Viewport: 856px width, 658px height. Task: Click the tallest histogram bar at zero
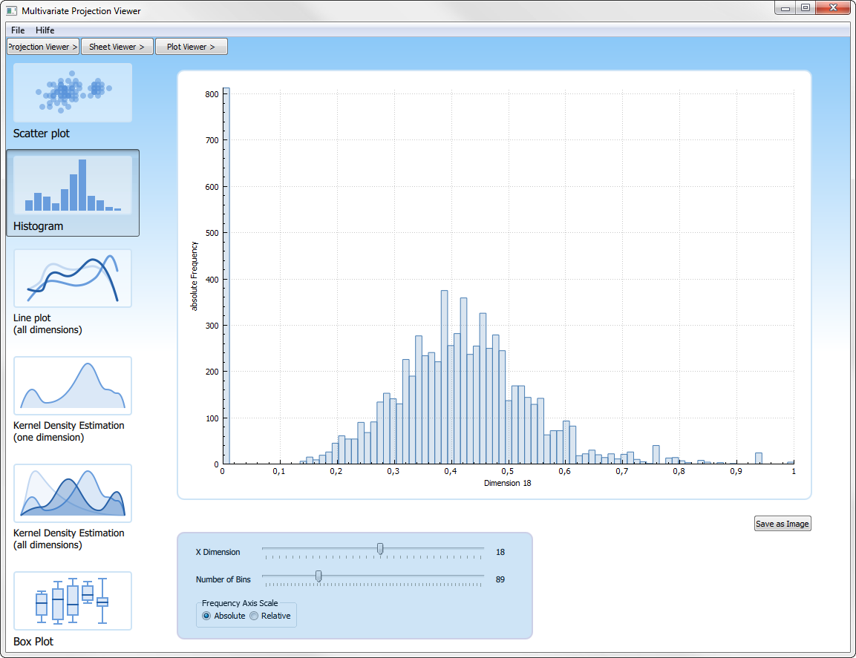[x=226, y=275]
